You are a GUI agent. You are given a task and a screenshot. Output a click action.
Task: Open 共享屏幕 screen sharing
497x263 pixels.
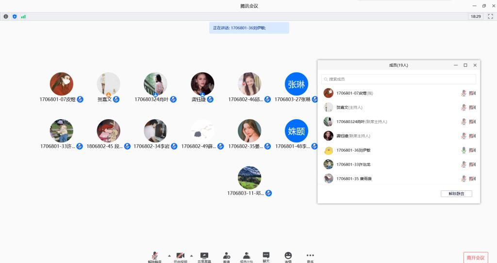tap(204, 255)
